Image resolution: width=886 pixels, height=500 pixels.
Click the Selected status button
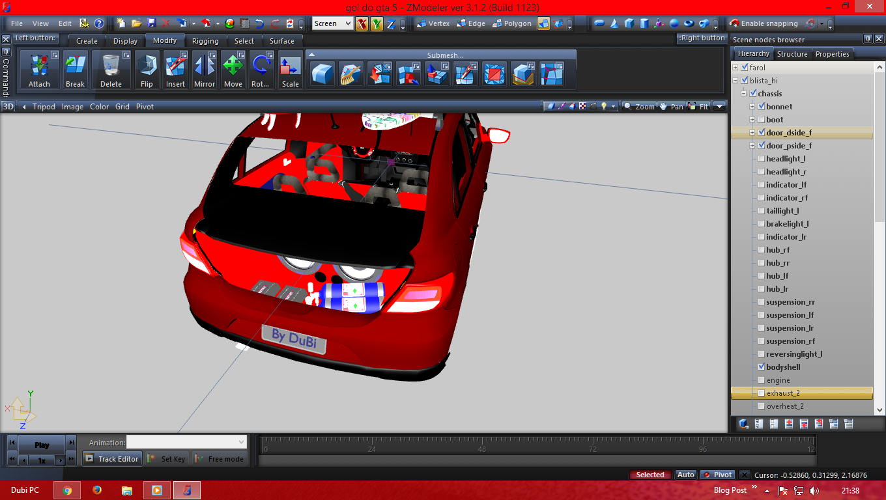tap(650, 475)
